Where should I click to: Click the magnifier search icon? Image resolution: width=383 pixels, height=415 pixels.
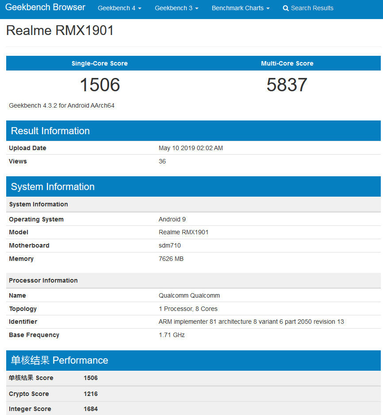point(285,8)
